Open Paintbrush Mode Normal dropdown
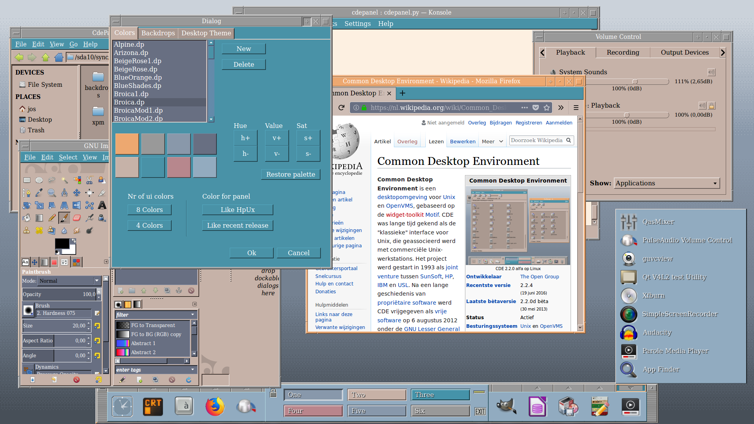Screen dimensions: 754x424 coord(69,281)
